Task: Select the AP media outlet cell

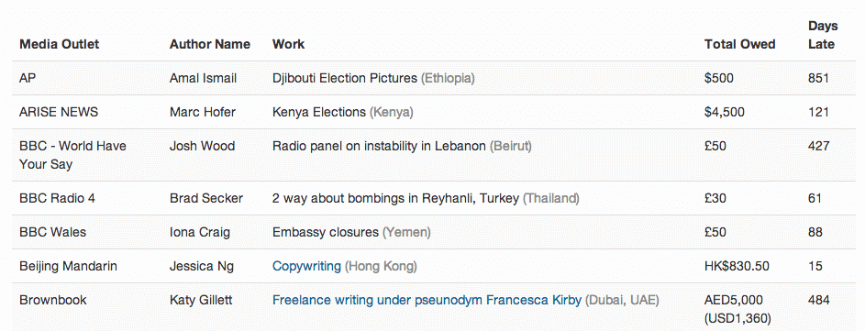Action: [28, 78]
